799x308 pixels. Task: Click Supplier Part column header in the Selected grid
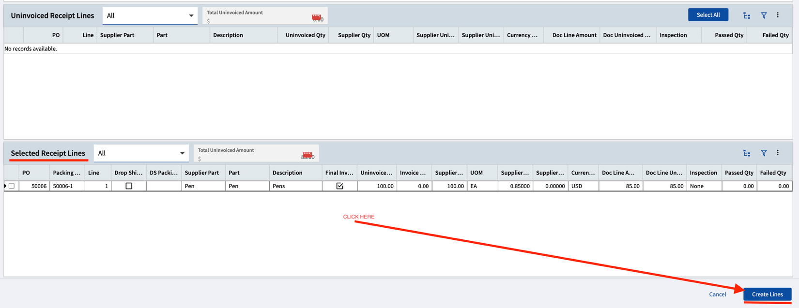(203, 173)
